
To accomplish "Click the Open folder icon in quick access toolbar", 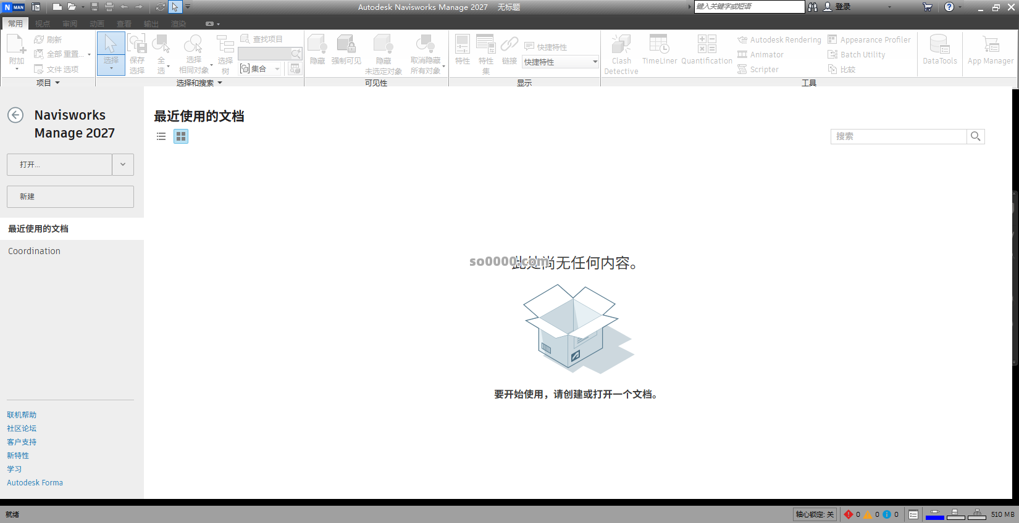I will [x=72, y=7].
